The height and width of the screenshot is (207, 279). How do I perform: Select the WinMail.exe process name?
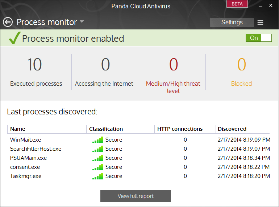tap(25, 140)
